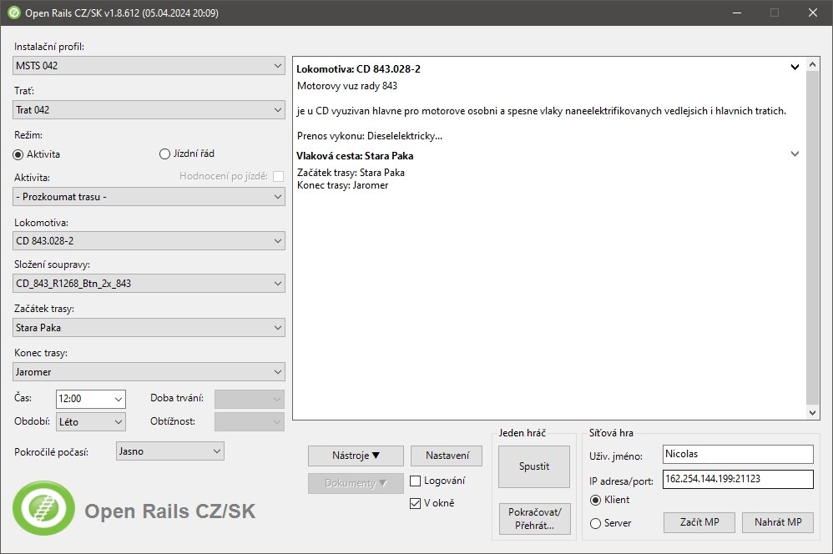Open the Instalační profil dropdown MSTS 042
833x554 pixels.
[149, 66]
